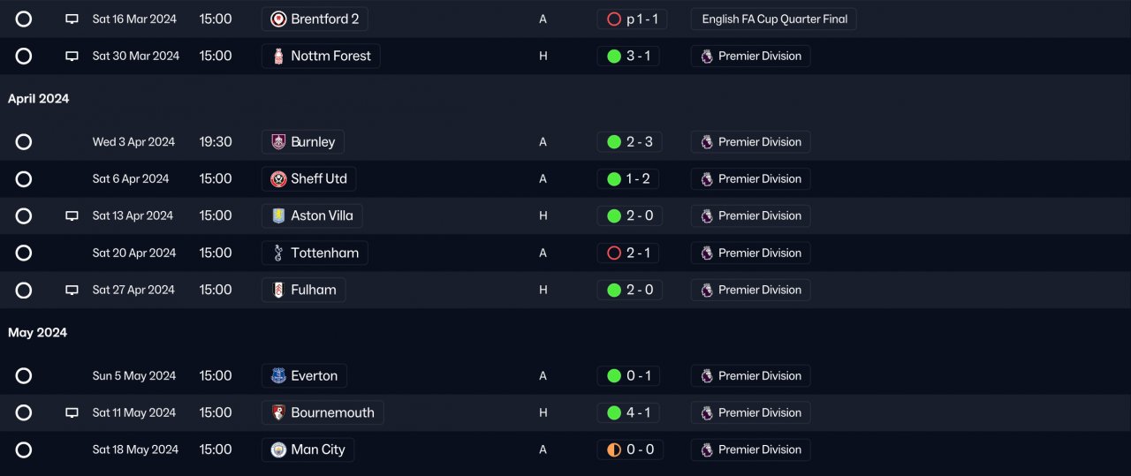The height and width of the screenshot is (476, 1131).
Task: Open Premier Division link on Tottenham row
Action: coord(750,253)
